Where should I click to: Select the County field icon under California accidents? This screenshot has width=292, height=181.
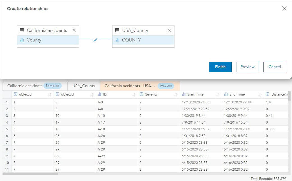tap(22, 40)
